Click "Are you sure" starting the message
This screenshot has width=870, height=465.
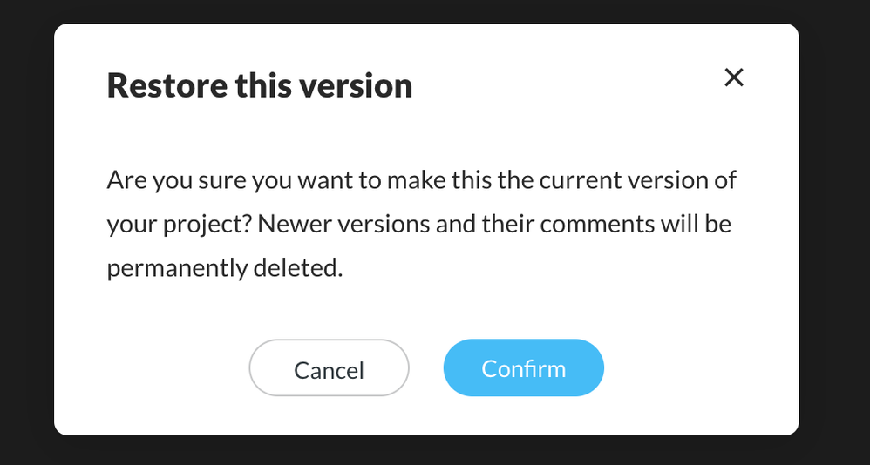click(x=160, y=181)
